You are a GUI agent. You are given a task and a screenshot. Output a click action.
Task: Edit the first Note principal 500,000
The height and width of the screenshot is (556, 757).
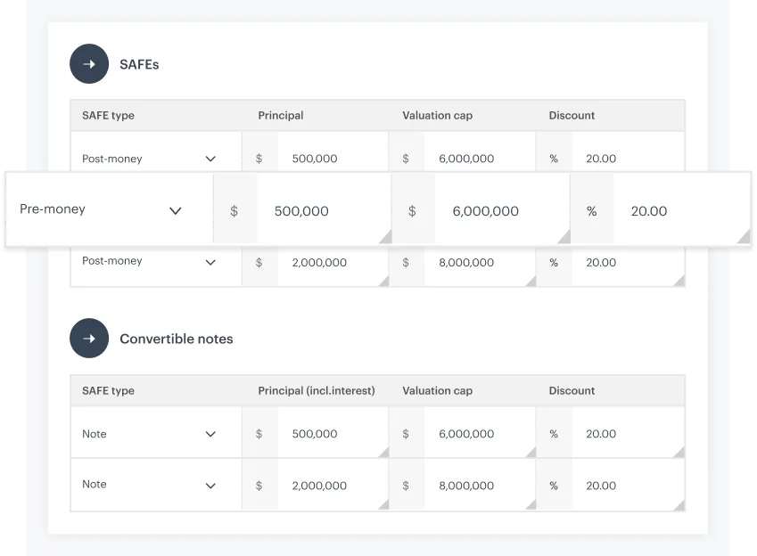[x=333, y=433]
